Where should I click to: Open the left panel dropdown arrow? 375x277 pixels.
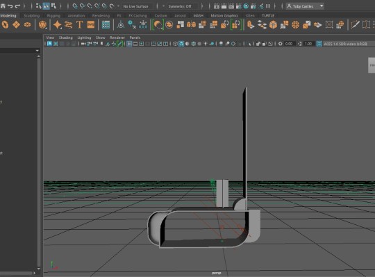click(37, 51)
